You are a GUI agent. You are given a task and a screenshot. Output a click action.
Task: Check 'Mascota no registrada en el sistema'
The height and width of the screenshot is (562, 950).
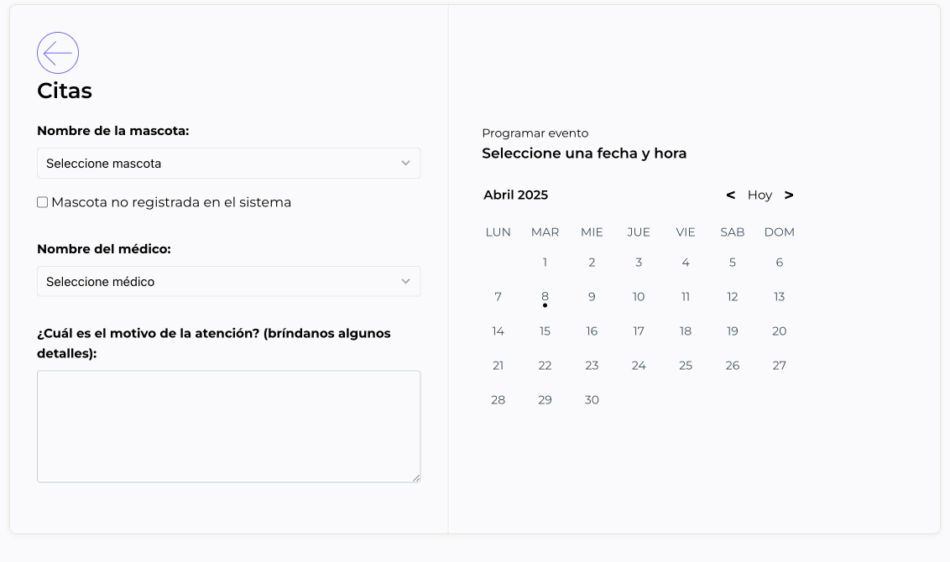coord(43,202)
